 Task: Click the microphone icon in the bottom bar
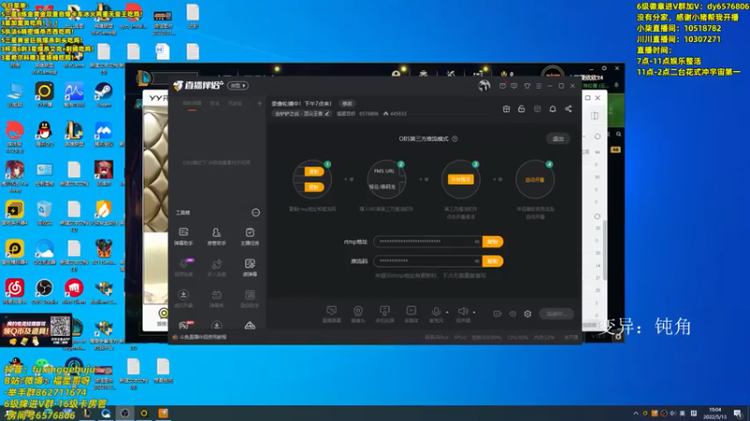(x=436, y=312)
